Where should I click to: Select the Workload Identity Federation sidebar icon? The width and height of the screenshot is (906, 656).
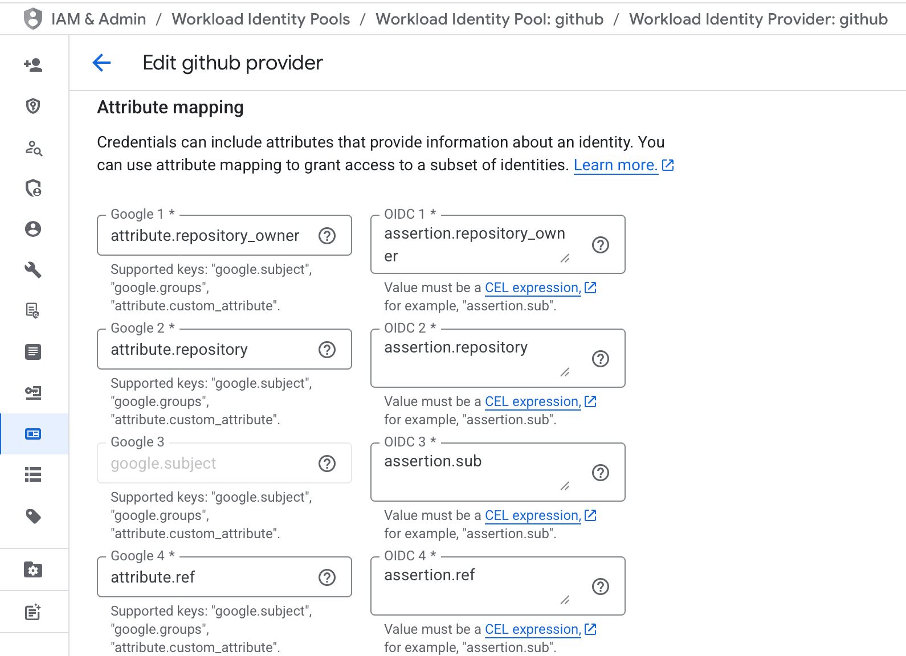[x=33, y=434]
